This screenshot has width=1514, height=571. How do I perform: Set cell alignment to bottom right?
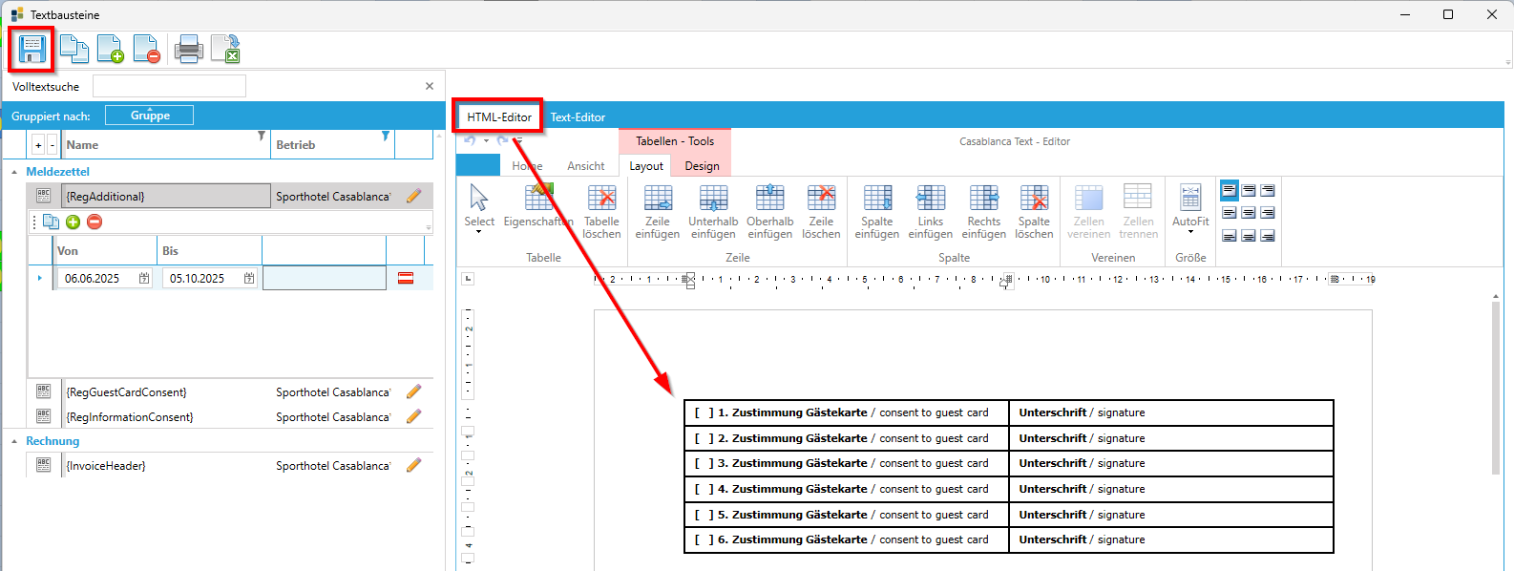click(1268, 235)
